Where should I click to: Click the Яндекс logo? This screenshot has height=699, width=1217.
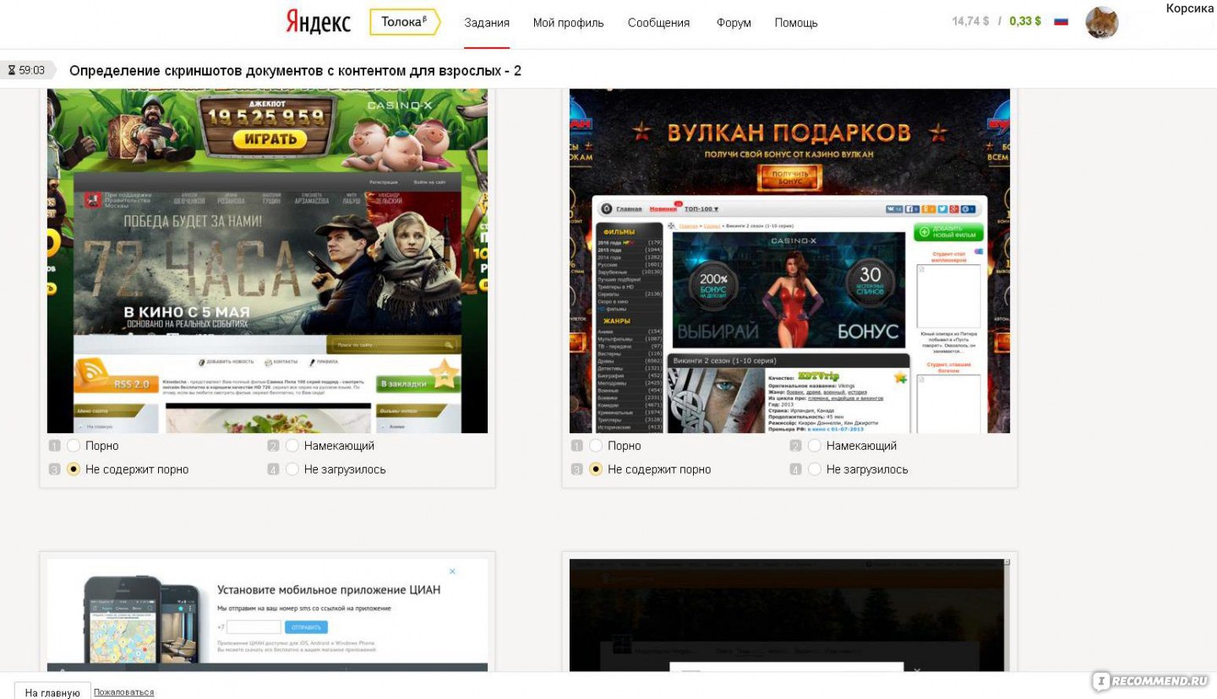318,23
